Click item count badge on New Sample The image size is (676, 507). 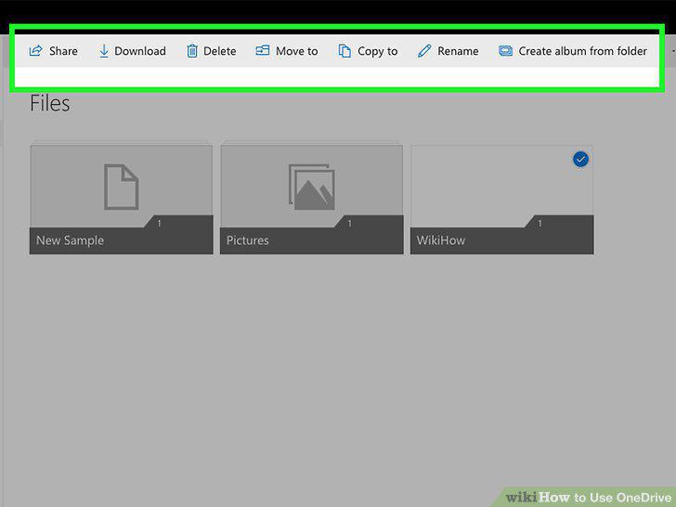(x=159, y=223)
